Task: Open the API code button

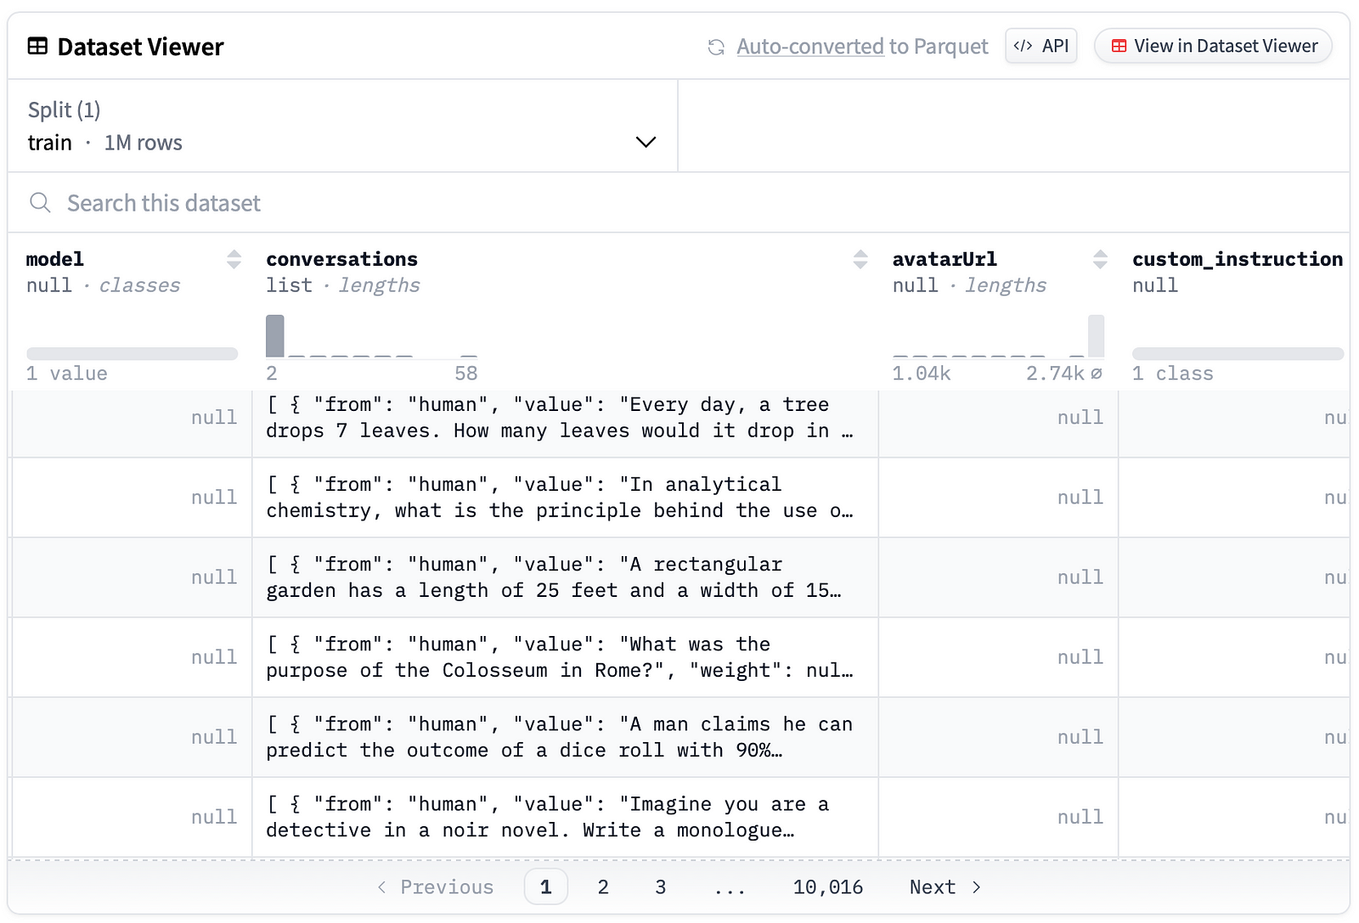Action: click(x=1041, y=47)
